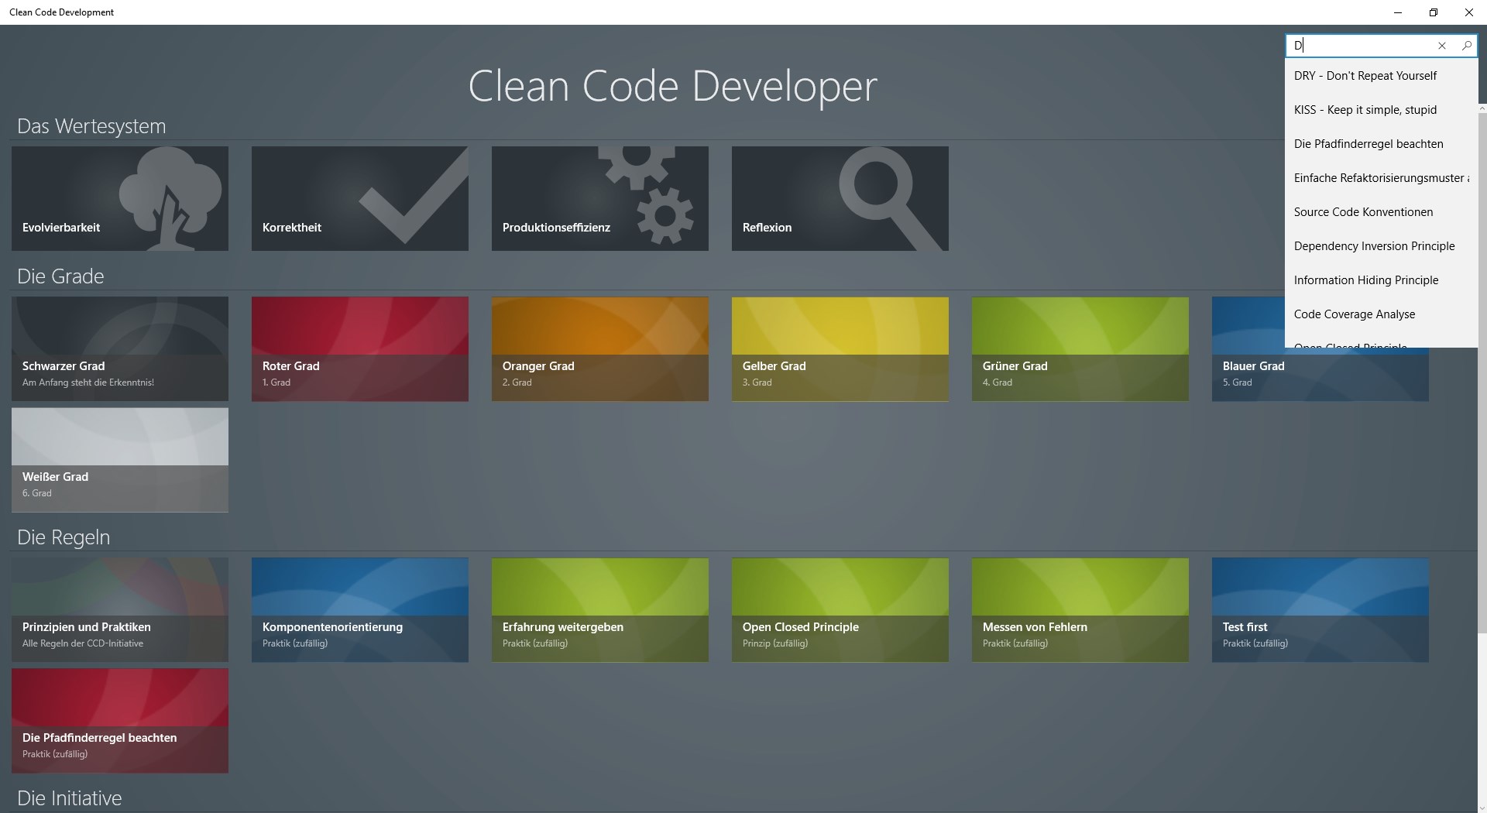This screenshot has height=813, width=1487.
Task: Open the red Die Pfadfinderregel beachten tile
Action: 120,721
